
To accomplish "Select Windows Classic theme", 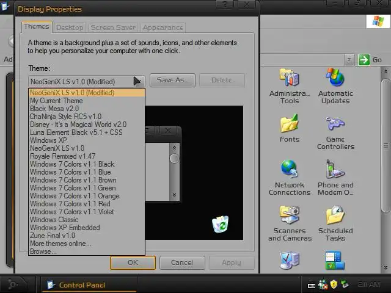I will [x=87, y=220].
